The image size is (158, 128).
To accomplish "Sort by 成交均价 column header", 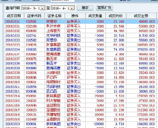I will click(116, 16).
